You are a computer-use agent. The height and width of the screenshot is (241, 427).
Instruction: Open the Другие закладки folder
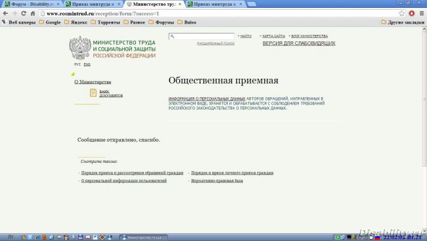click(403, 22)
